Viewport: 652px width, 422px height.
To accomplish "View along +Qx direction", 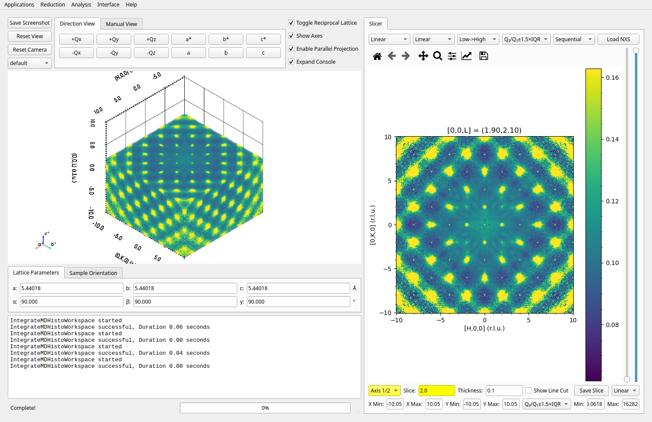I will coord(77,39).
